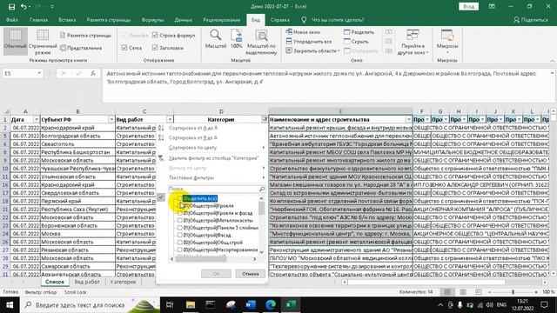Expand Сортировка по цвету submenu
Image resolution: width=557 pixels, height=313 pixels.
[x=263, y=147]
